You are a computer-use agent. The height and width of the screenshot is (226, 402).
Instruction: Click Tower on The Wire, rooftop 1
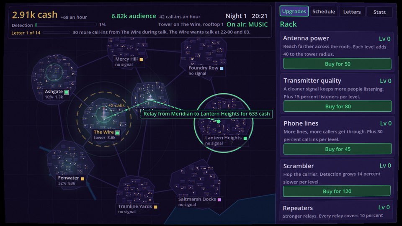point(191,24)
